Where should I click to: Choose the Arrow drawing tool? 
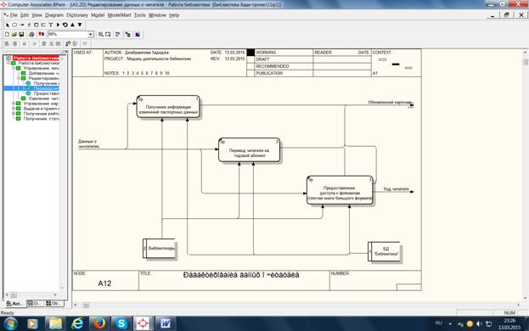22,25
